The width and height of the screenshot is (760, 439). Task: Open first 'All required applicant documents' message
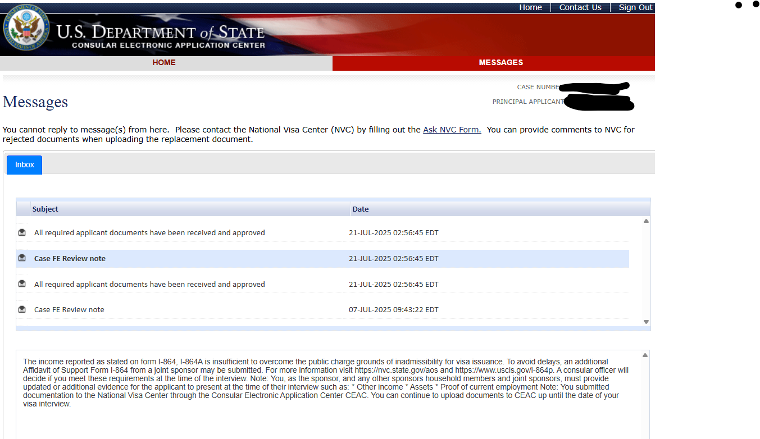149,232
